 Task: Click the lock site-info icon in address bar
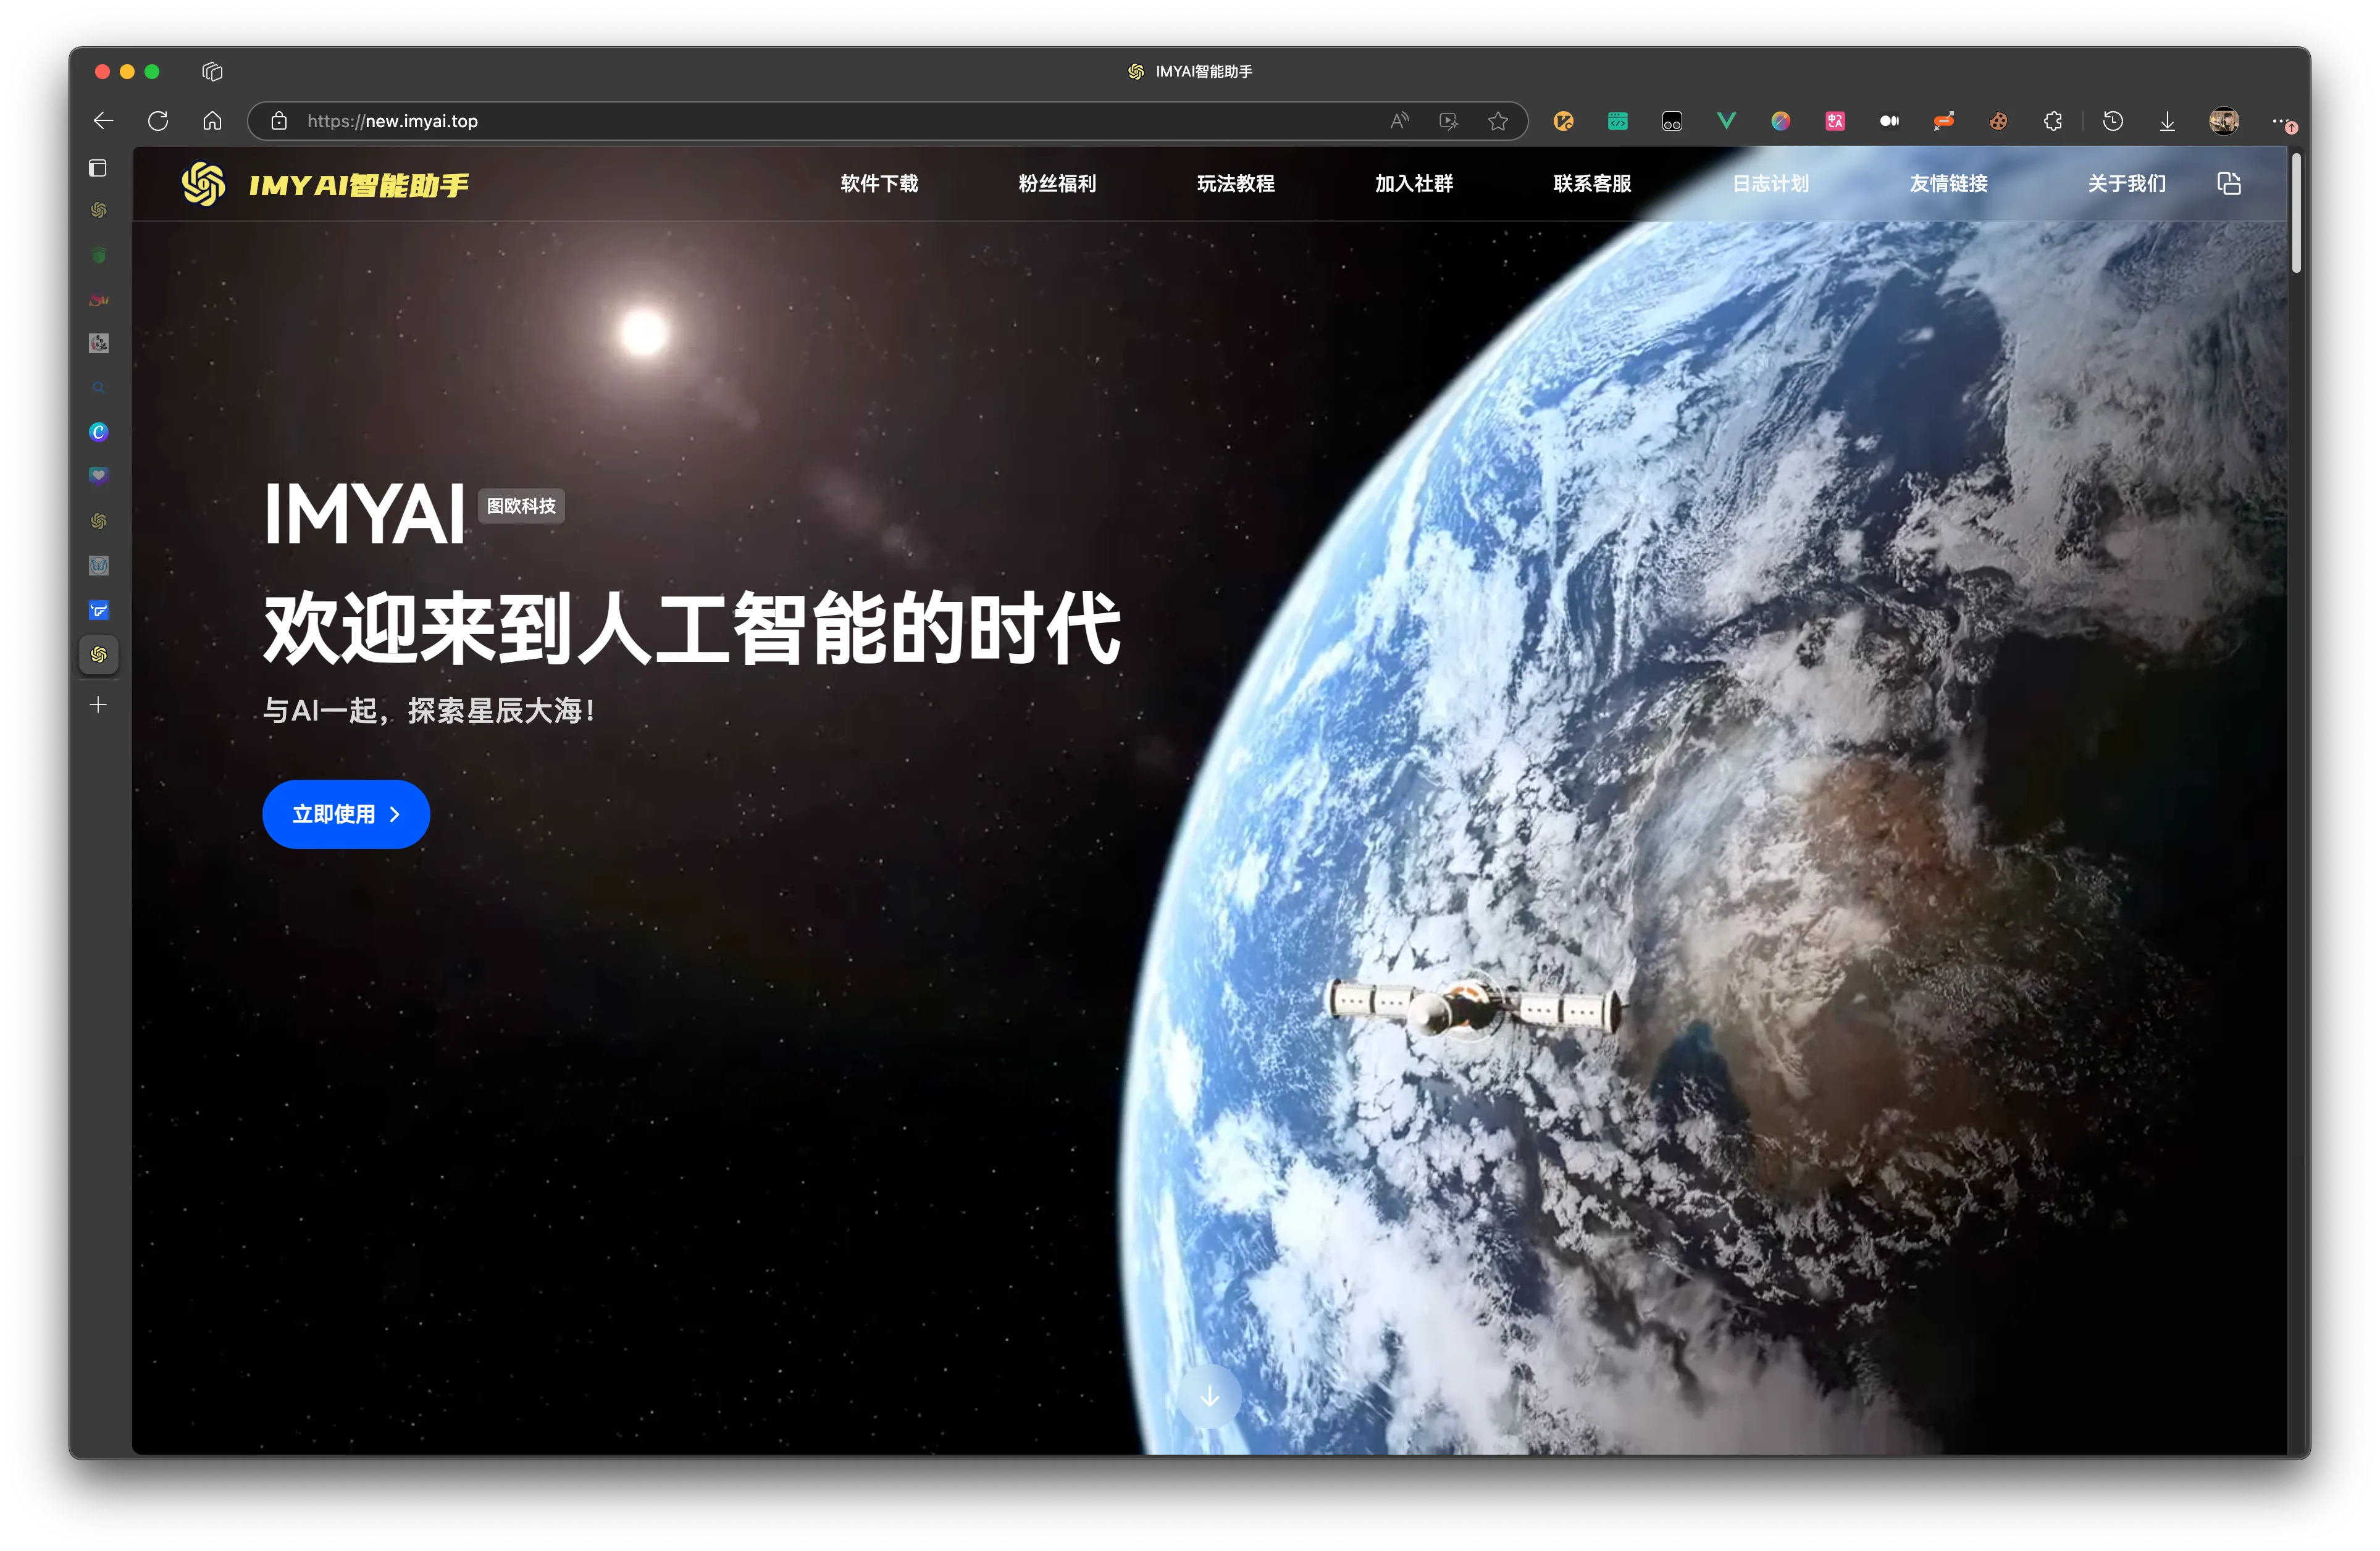click(279, 121)
